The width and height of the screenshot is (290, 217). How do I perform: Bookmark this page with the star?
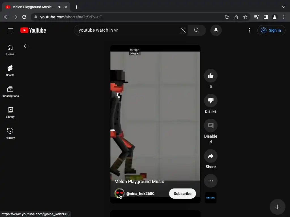[245, 17]
